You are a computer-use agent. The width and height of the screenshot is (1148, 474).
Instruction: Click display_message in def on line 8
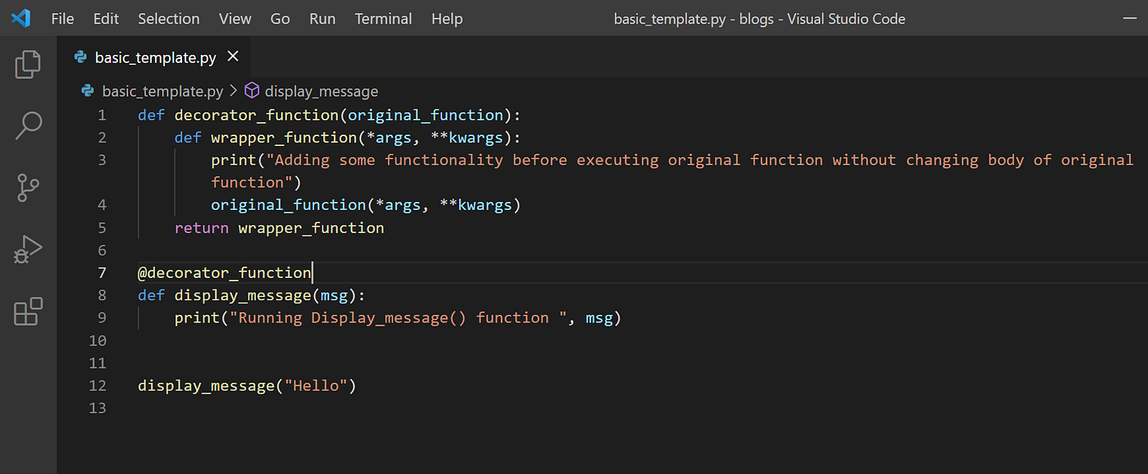point(243,295)
